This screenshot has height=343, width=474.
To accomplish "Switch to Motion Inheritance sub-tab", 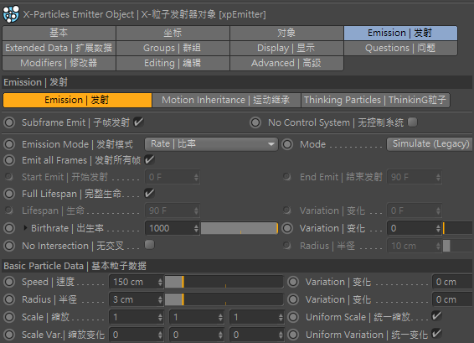I will (226, 100).
